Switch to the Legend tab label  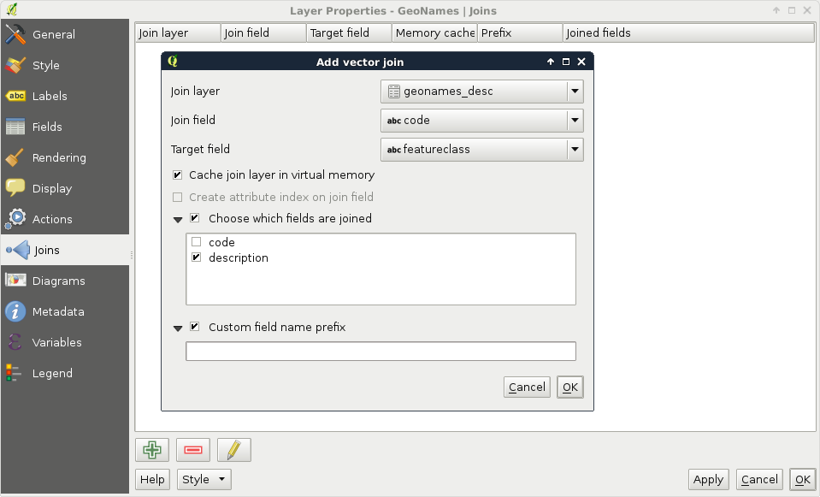pos(52,374)
